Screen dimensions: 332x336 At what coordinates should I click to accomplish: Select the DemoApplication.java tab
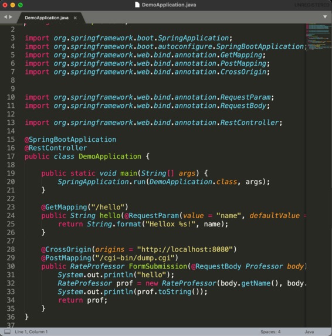[47, 18]
